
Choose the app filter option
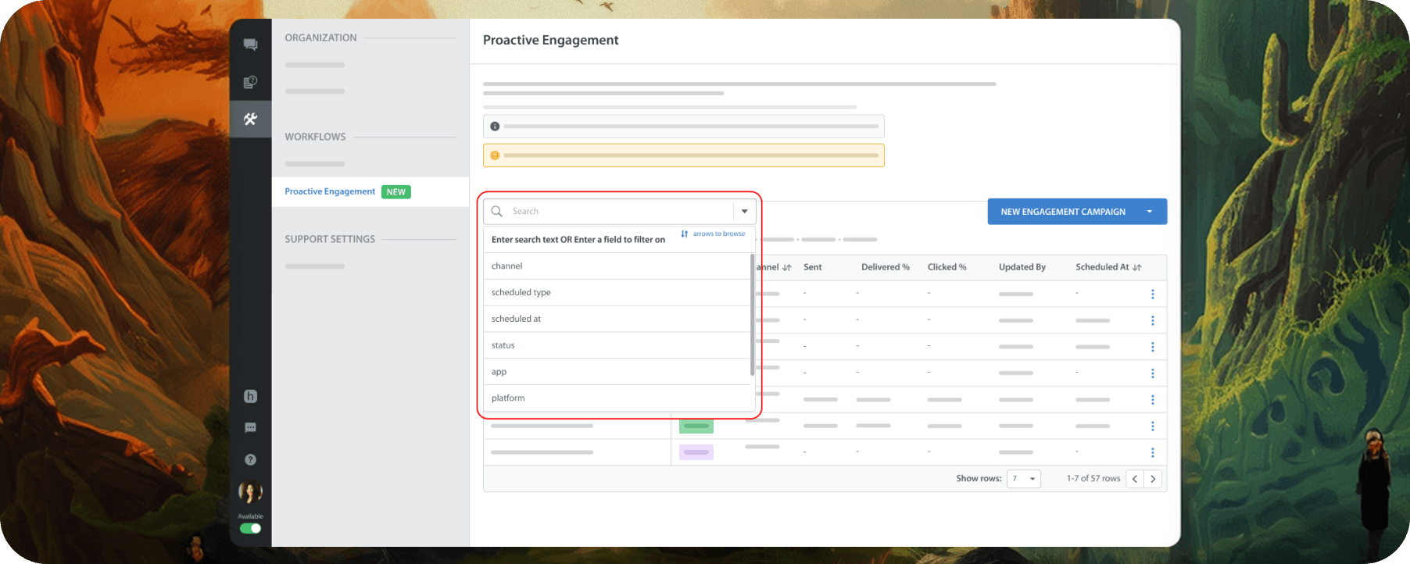(617, 372)
